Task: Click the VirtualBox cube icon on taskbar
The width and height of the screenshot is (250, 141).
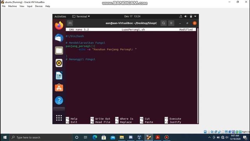Action: tap(139, 137)
